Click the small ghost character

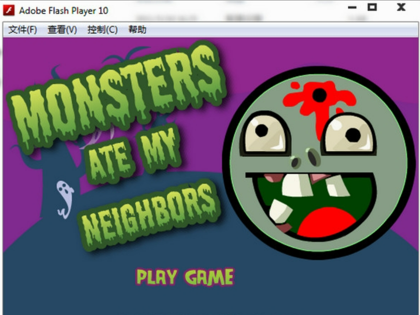[x=65, y=199]
